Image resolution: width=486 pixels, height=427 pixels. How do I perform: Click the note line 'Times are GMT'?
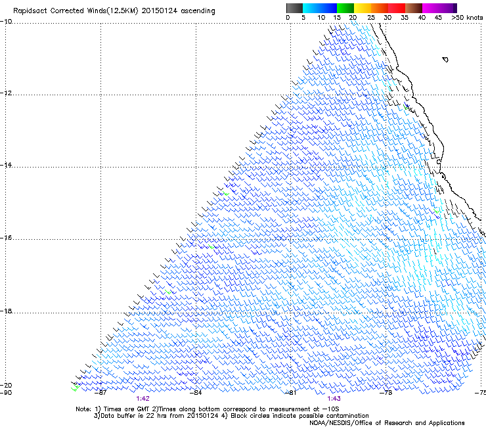click(127, 409)
